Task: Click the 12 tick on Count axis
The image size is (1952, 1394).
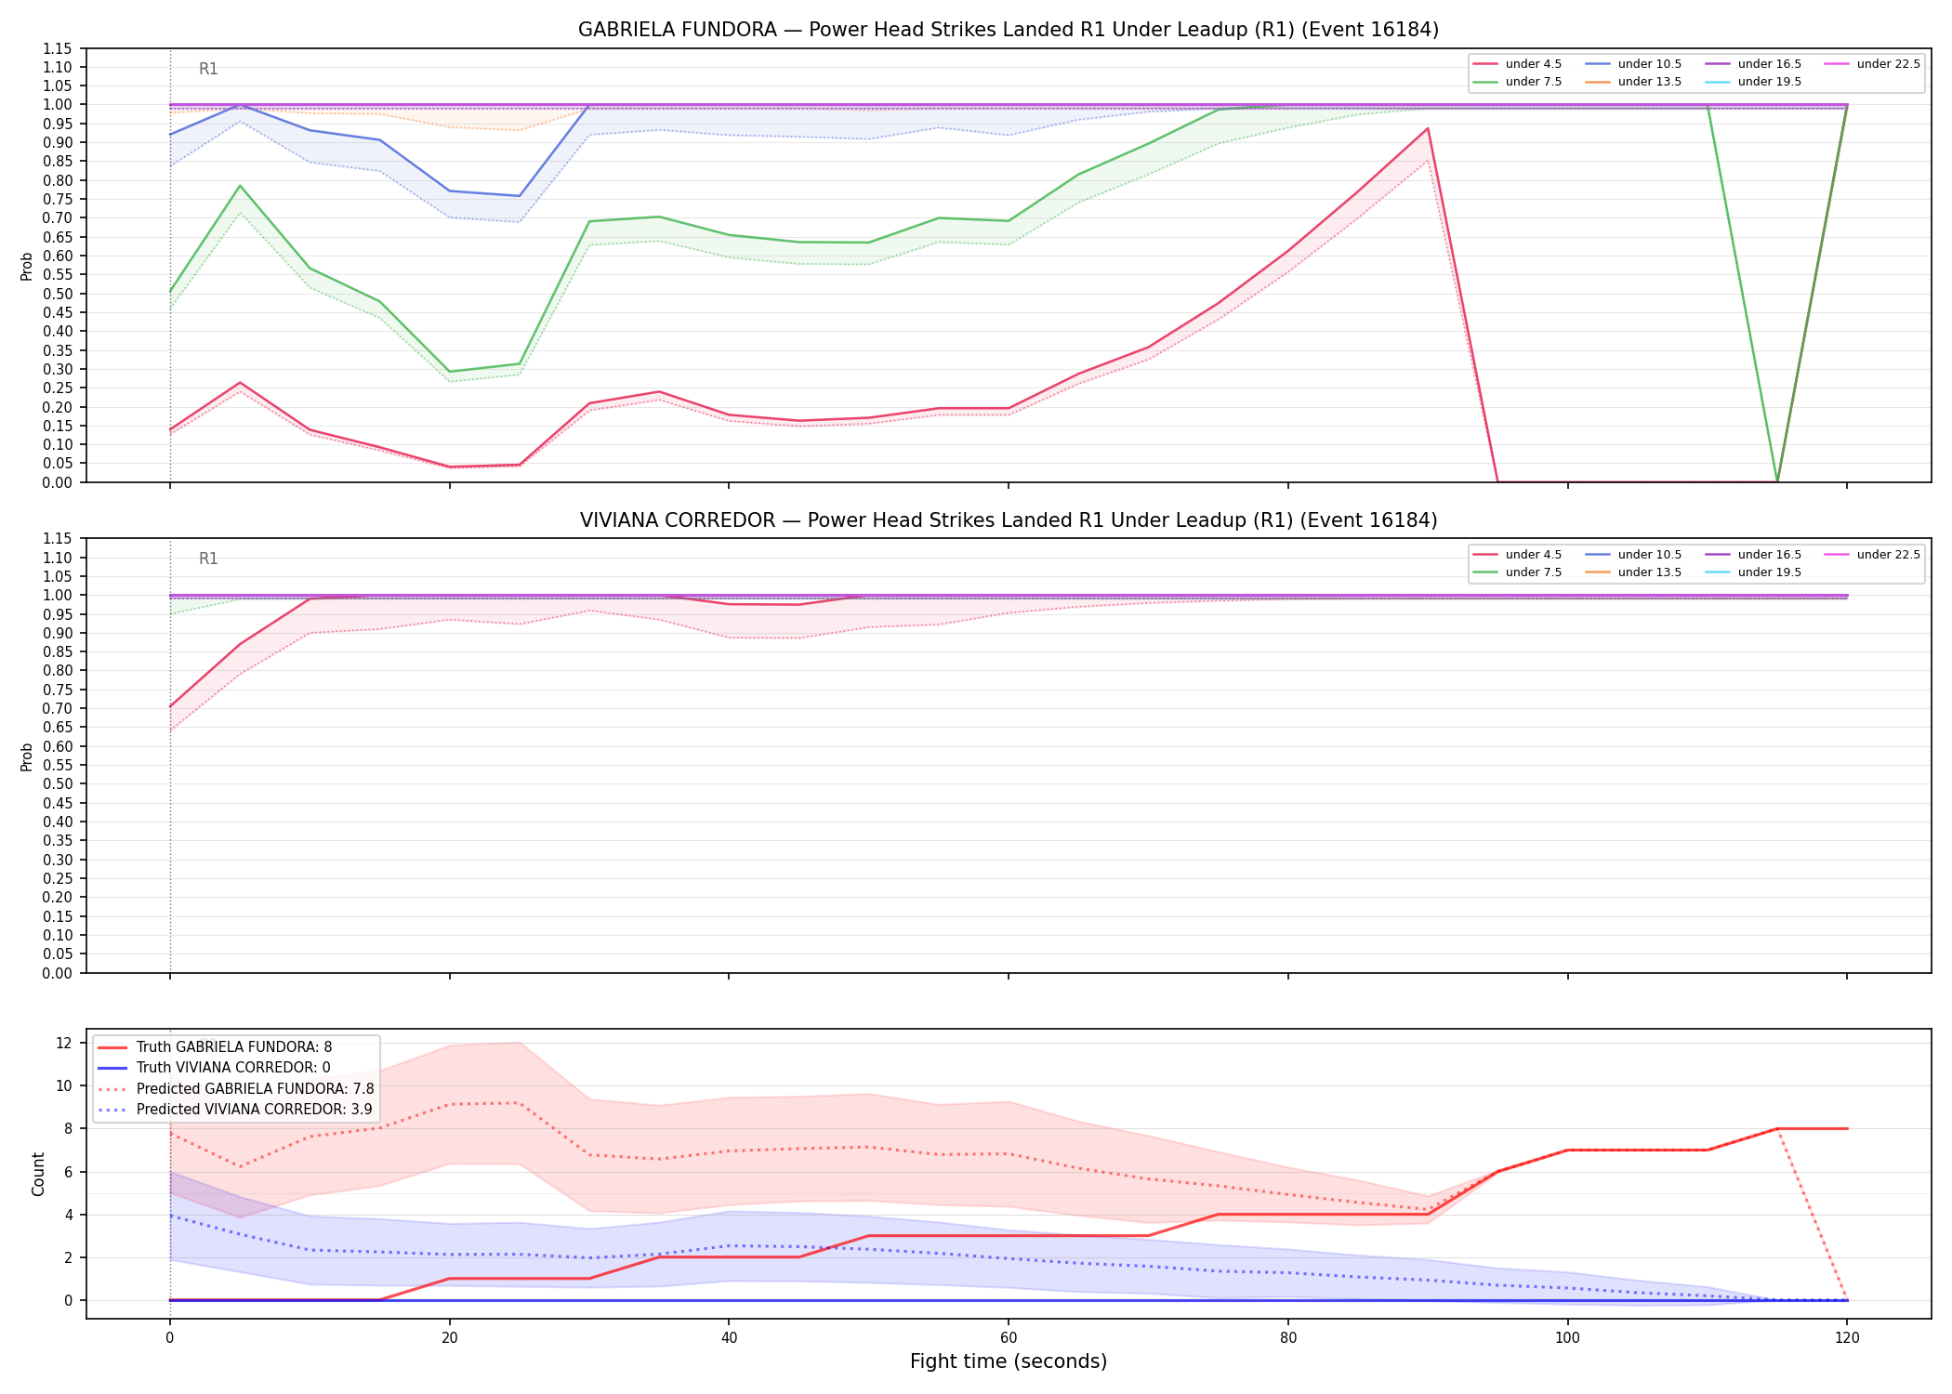Action: pos(64,1043)
